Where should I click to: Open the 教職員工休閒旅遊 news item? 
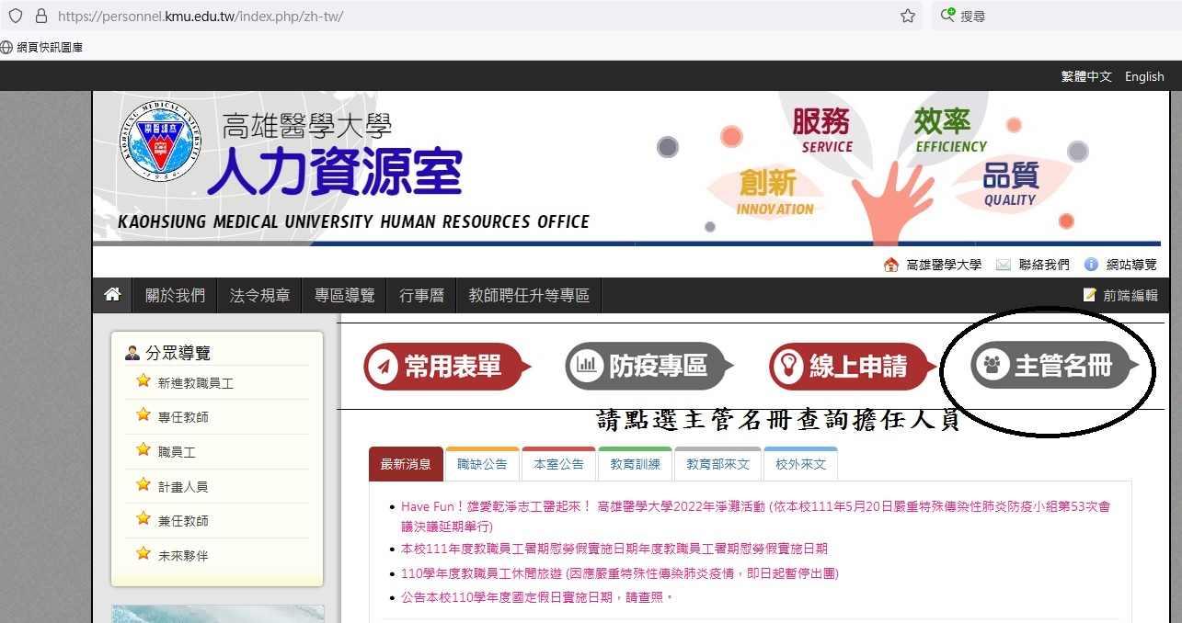tap(620, 572)
